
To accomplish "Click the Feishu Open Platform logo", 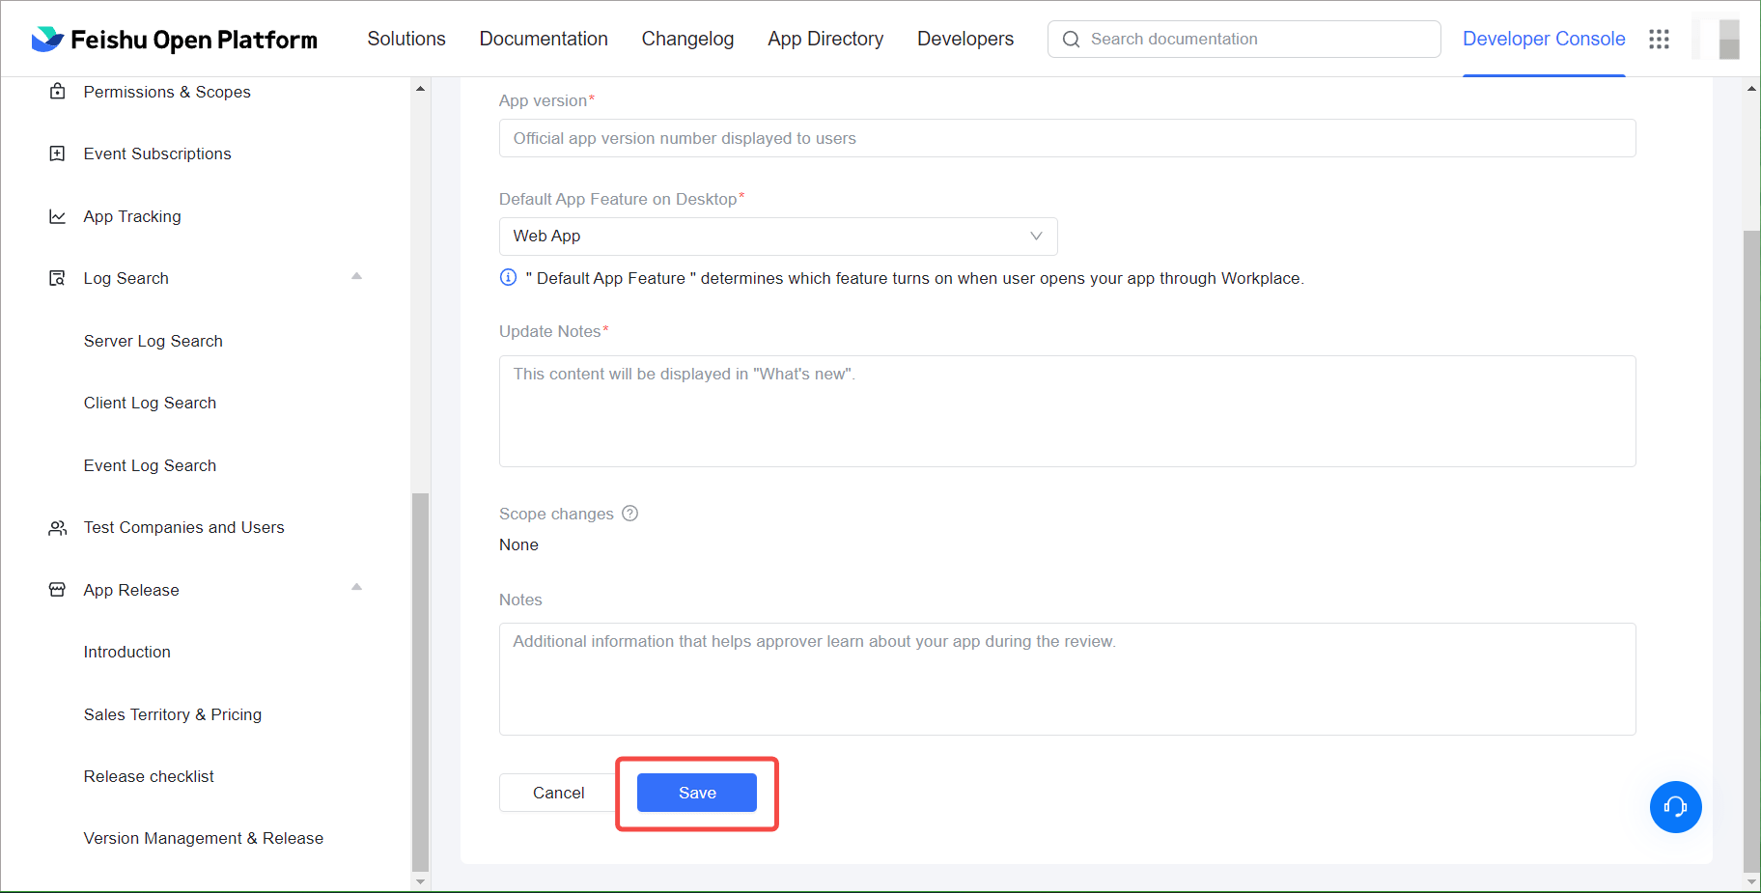I will (x=174, y=40).
